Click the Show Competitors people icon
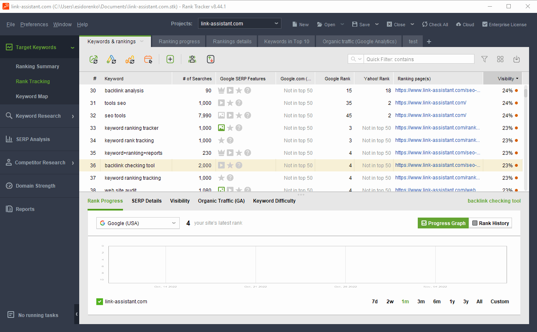The width and height of the screenshot is (537, 332). click(x=192, y=59)
